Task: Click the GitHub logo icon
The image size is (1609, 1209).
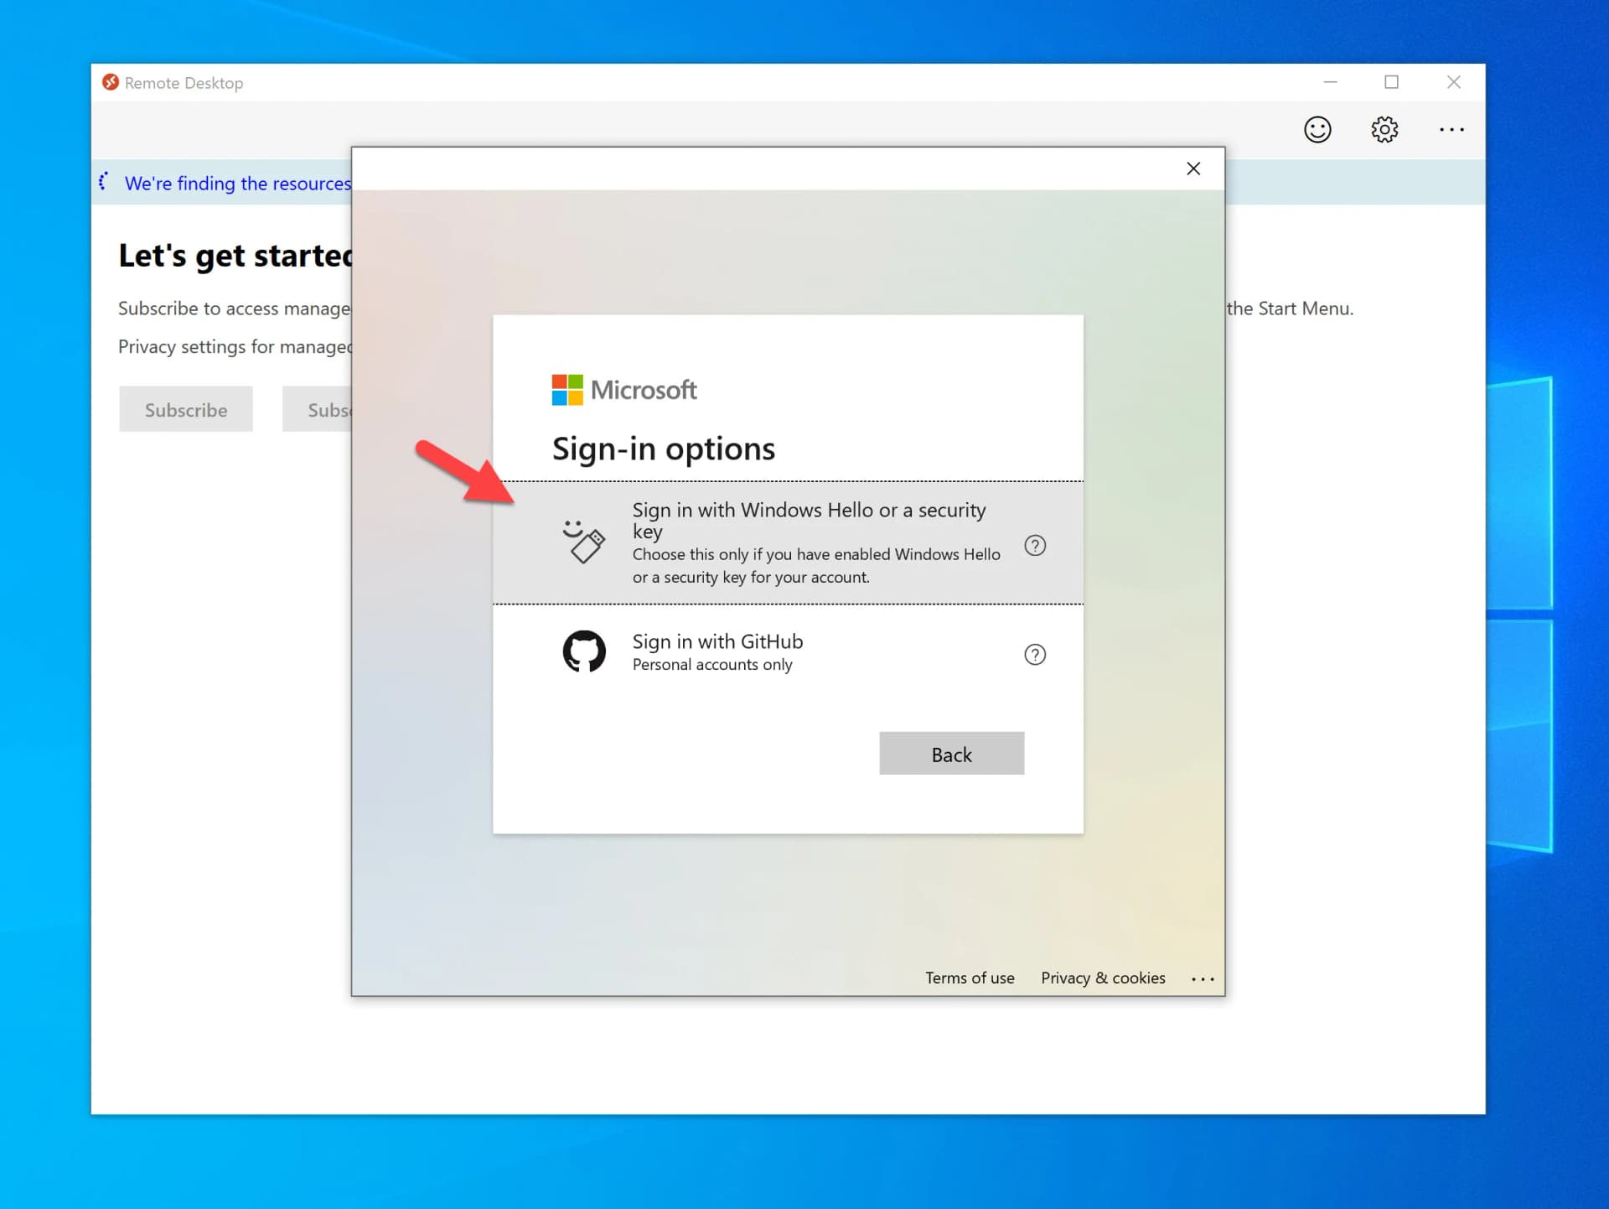Action: click(584, 651)
